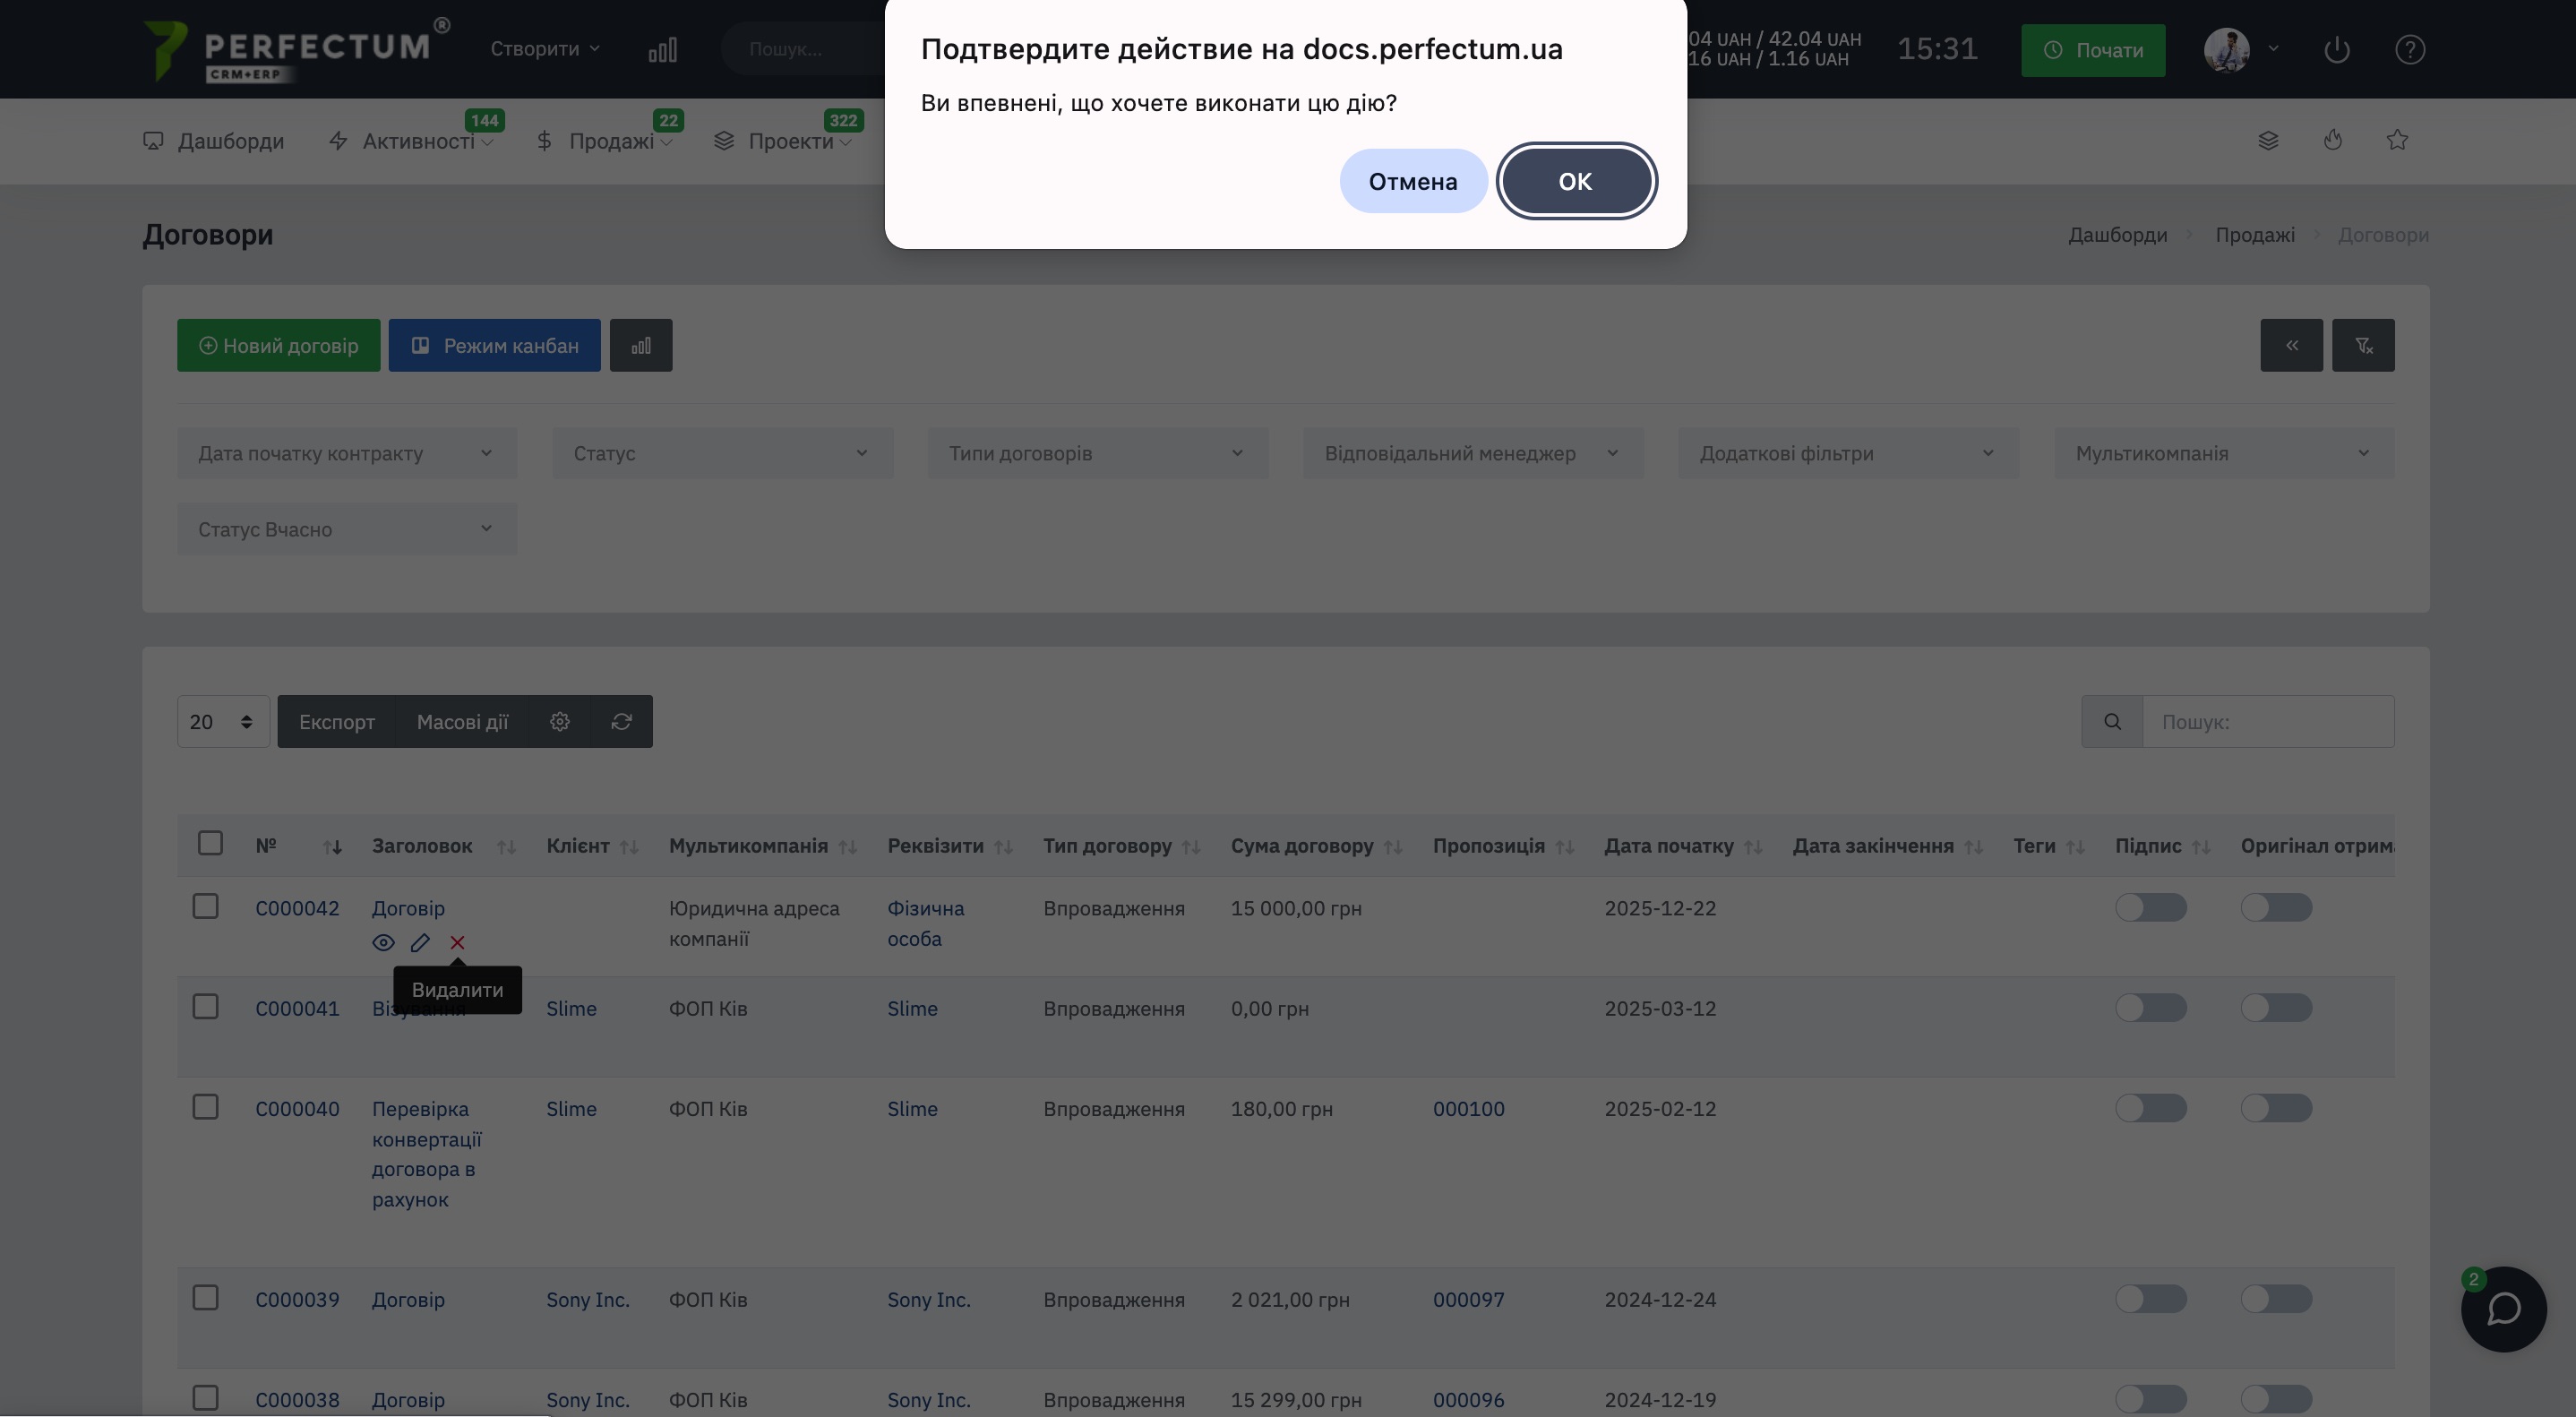Screen dimensions: 2576x1417
Task: Expand the Статус filter dropdown
Action: (x=722, y=454)
